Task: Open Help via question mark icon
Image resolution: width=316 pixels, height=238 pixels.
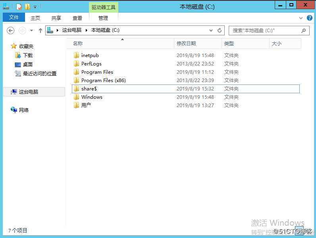Action: (310, 18)
